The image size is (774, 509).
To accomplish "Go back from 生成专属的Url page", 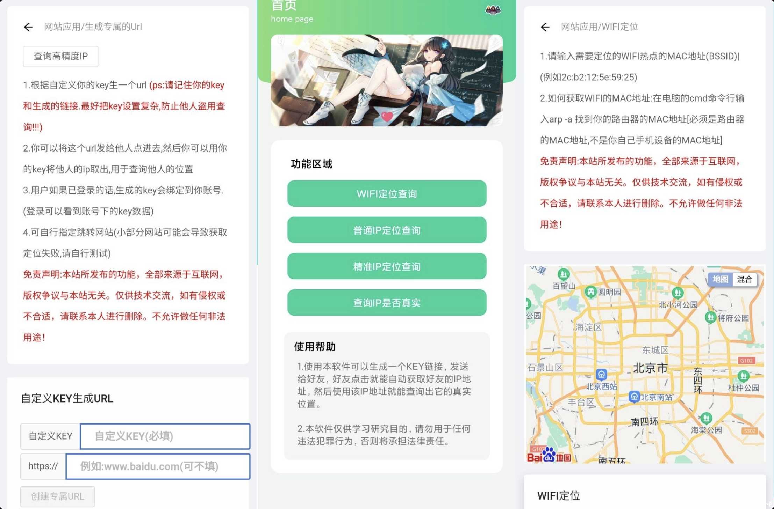I will (x=28, y=27).
